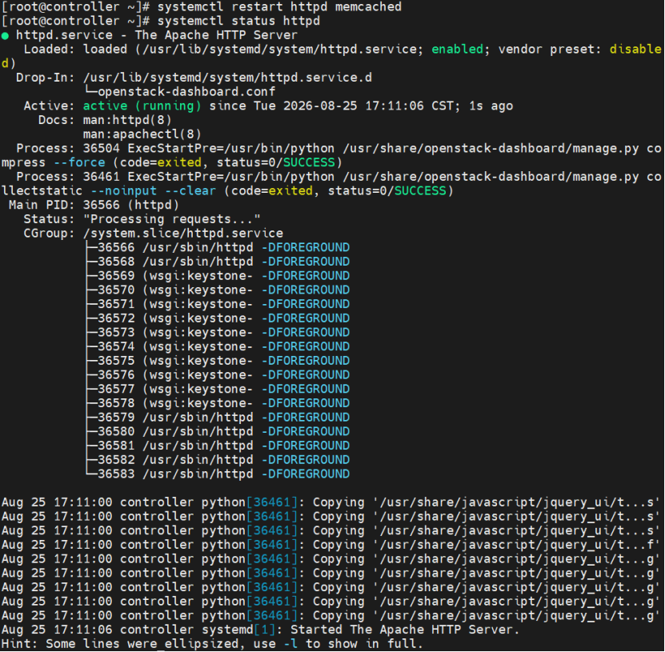665x652 pixels.
Task: Click the '1s ago' uptime text
Action: 491,106
